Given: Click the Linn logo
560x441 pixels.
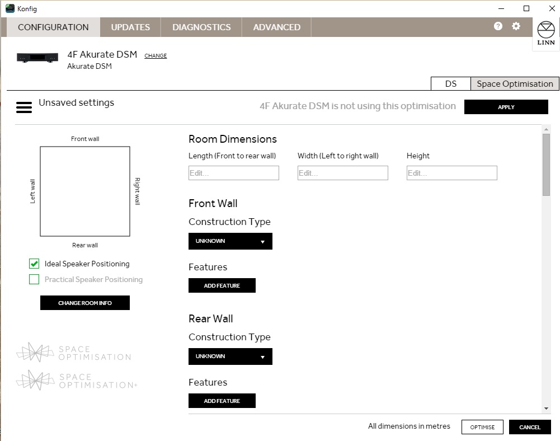Looking at the screenshot, I should (x=546, y=33).
